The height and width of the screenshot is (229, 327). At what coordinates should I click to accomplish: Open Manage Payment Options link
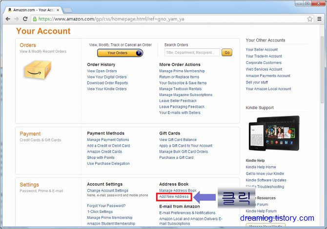(x=108, y=140)
